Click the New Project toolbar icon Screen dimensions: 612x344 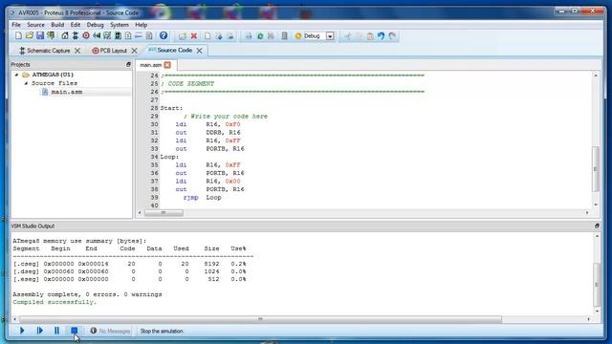coord(18,36)
